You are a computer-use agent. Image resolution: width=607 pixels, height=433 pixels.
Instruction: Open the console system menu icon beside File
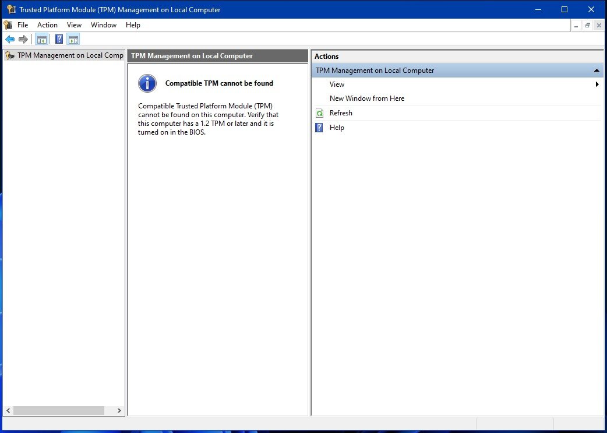[8, 25]
